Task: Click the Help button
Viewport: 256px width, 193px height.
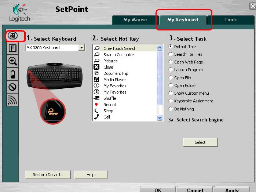Action: [91, 175]
